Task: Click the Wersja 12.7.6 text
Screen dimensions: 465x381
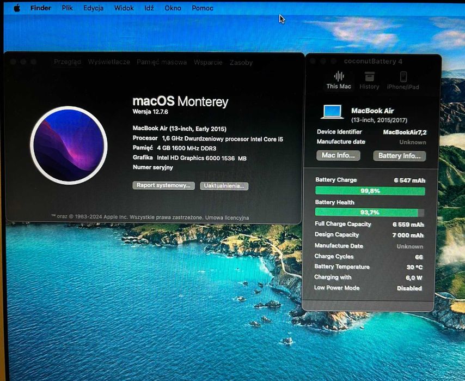Action: 150,112
